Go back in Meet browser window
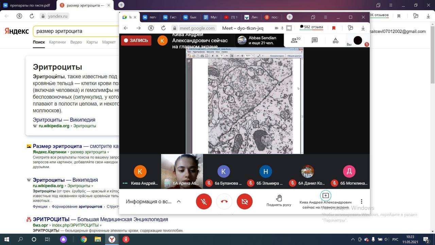 [x=126, y=28]
